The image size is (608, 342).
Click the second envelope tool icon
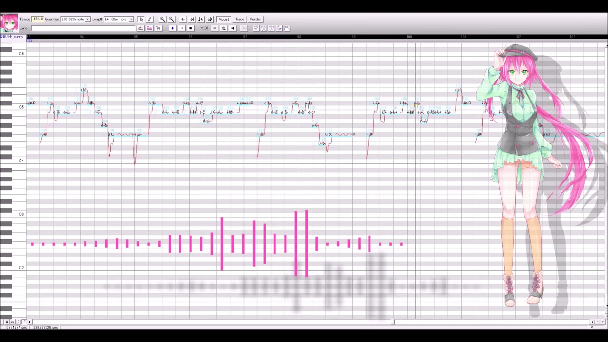click(264, 28)
